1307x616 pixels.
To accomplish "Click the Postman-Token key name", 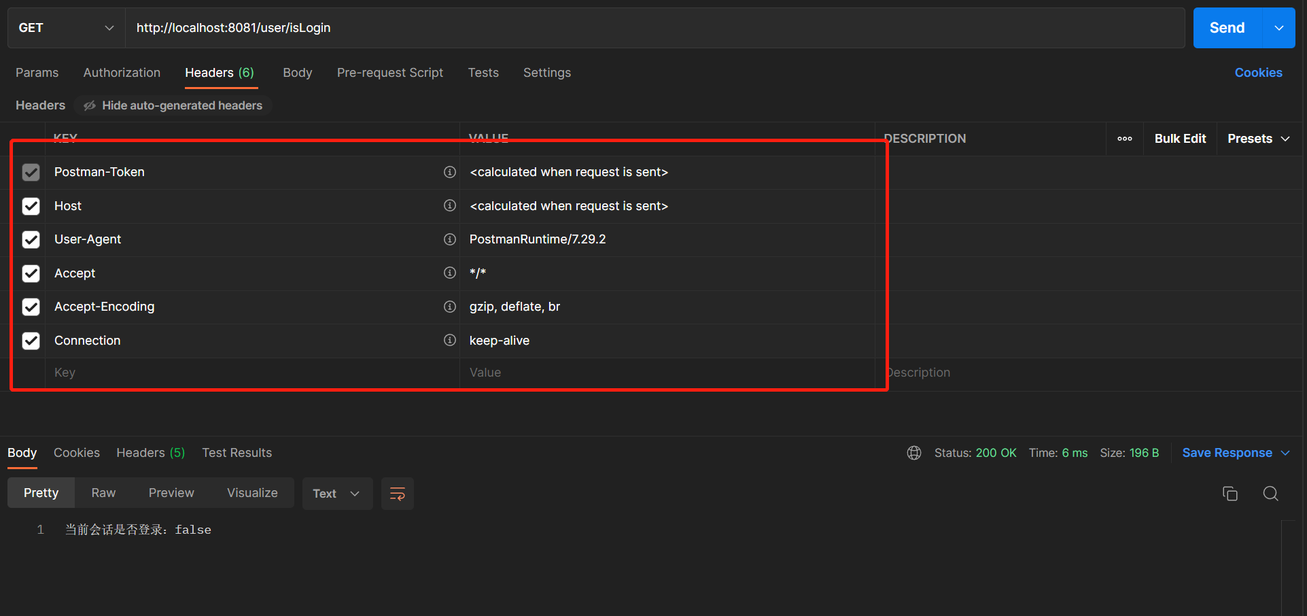I will point(99,172).
